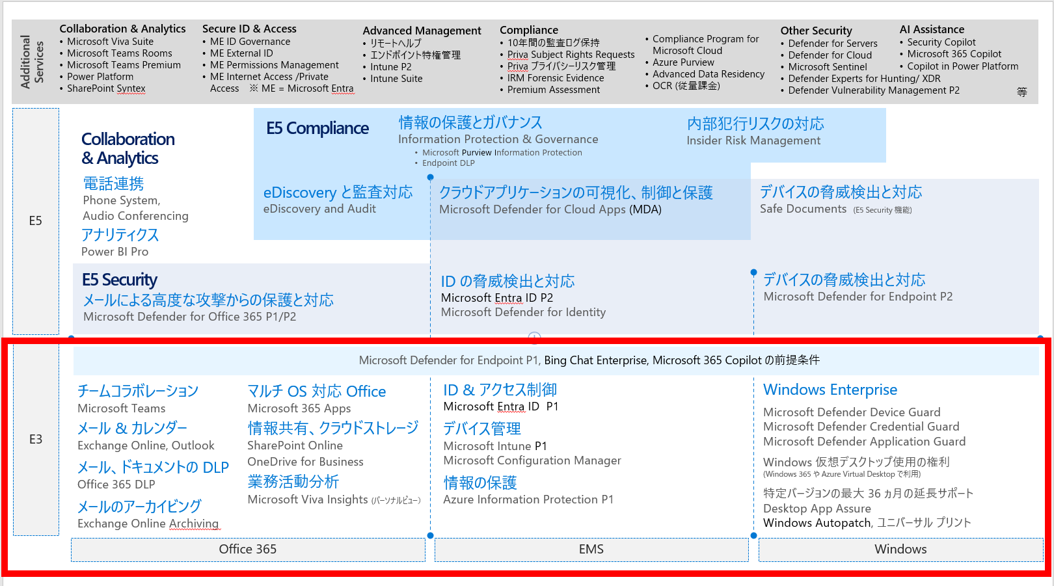Click the E5 Security heading
Screen dimensions: 1054x586
pyautogui.click(x=120, y=280)
